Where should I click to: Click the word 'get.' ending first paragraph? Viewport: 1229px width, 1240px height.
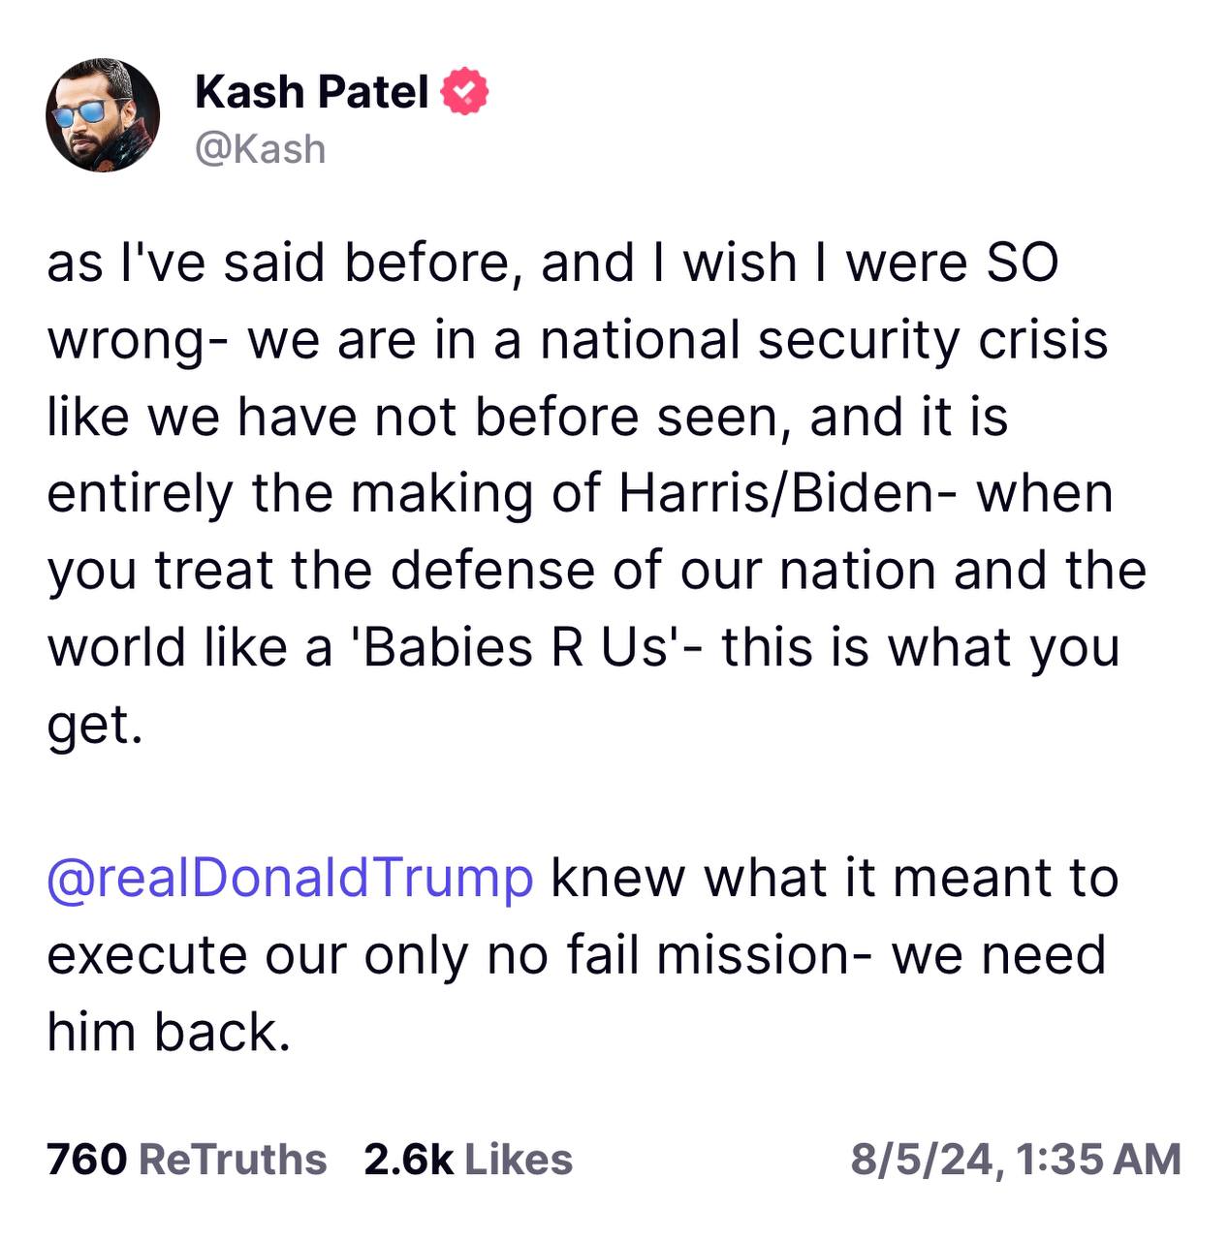tap(95, 726)
